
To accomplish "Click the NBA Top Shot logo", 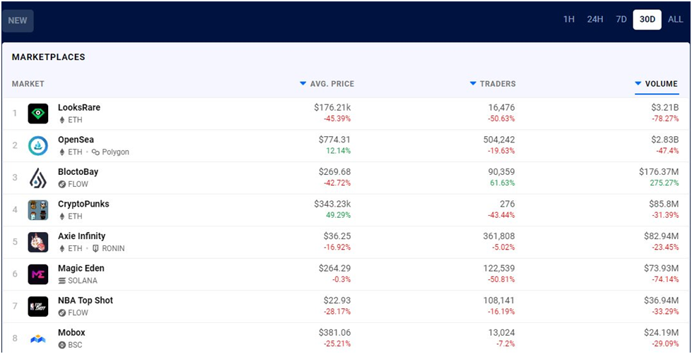I will 38,307.
